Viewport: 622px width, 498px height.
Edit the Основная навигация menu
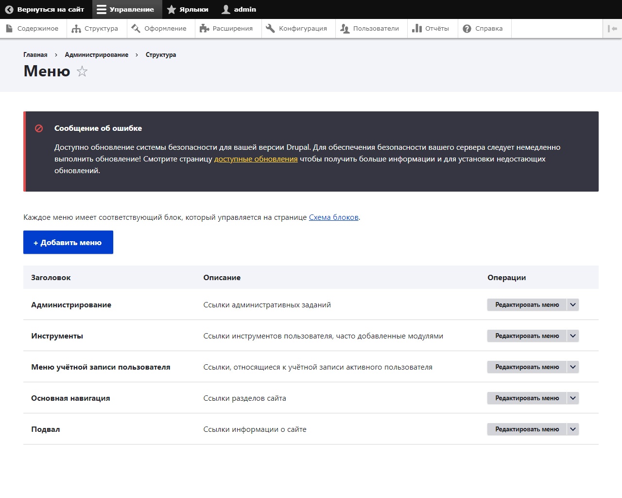(x=527, y=398)
